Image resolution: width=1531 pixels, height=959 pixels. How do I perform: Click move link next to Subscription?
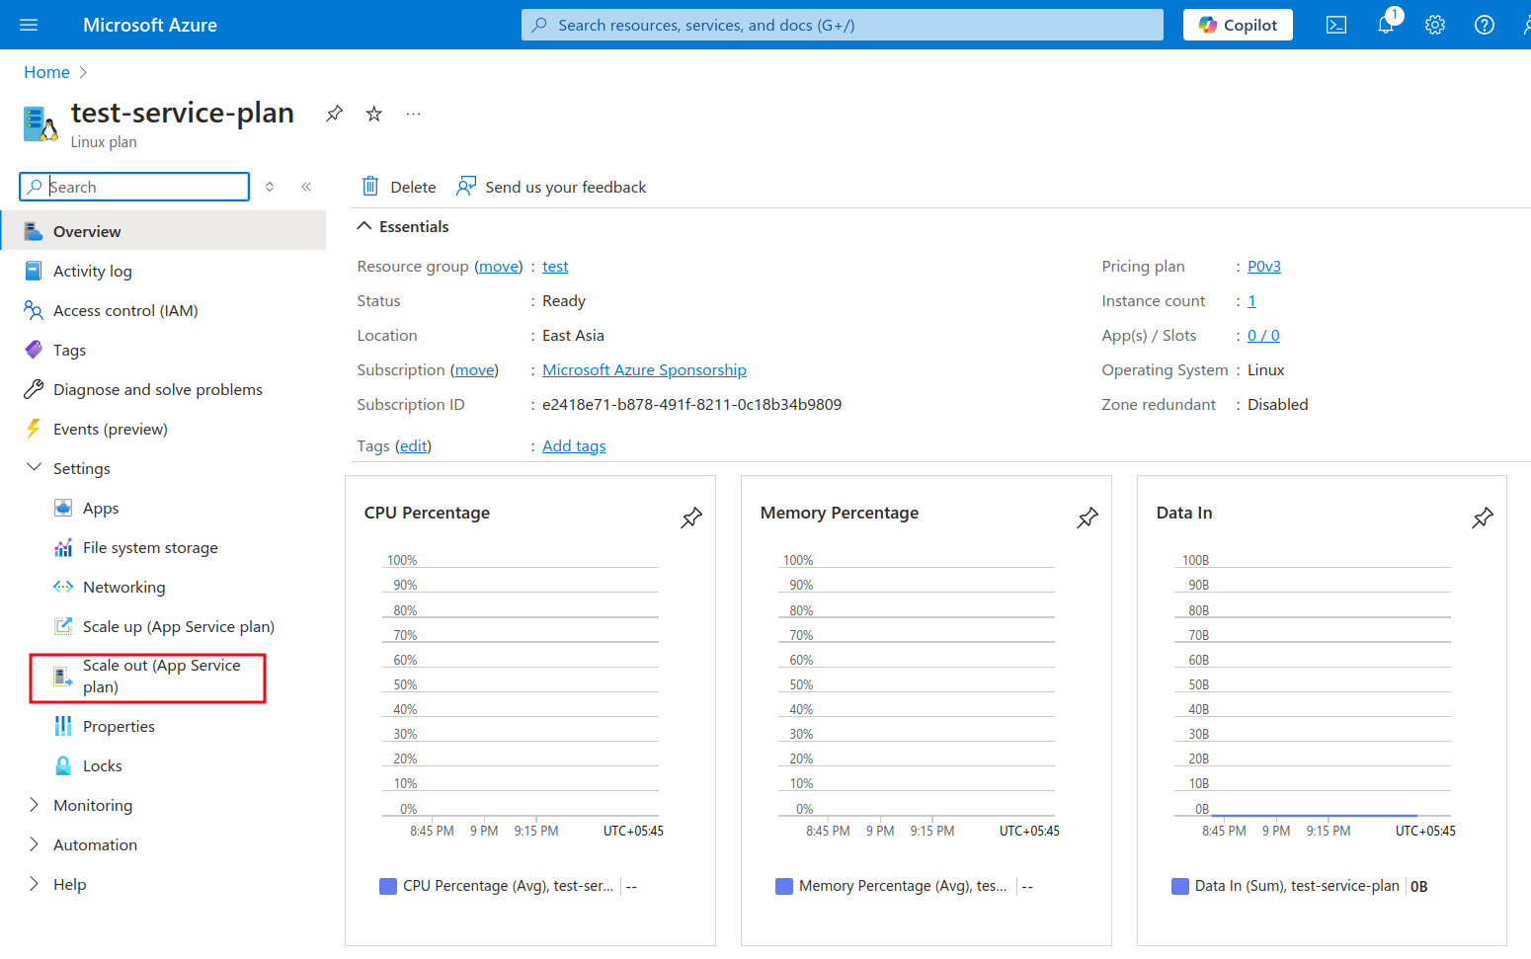click(x=475, y=370)
